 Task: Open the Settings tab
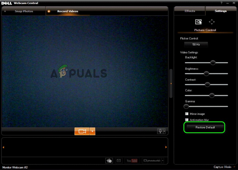pyautogui.click(x=220, y=11)
